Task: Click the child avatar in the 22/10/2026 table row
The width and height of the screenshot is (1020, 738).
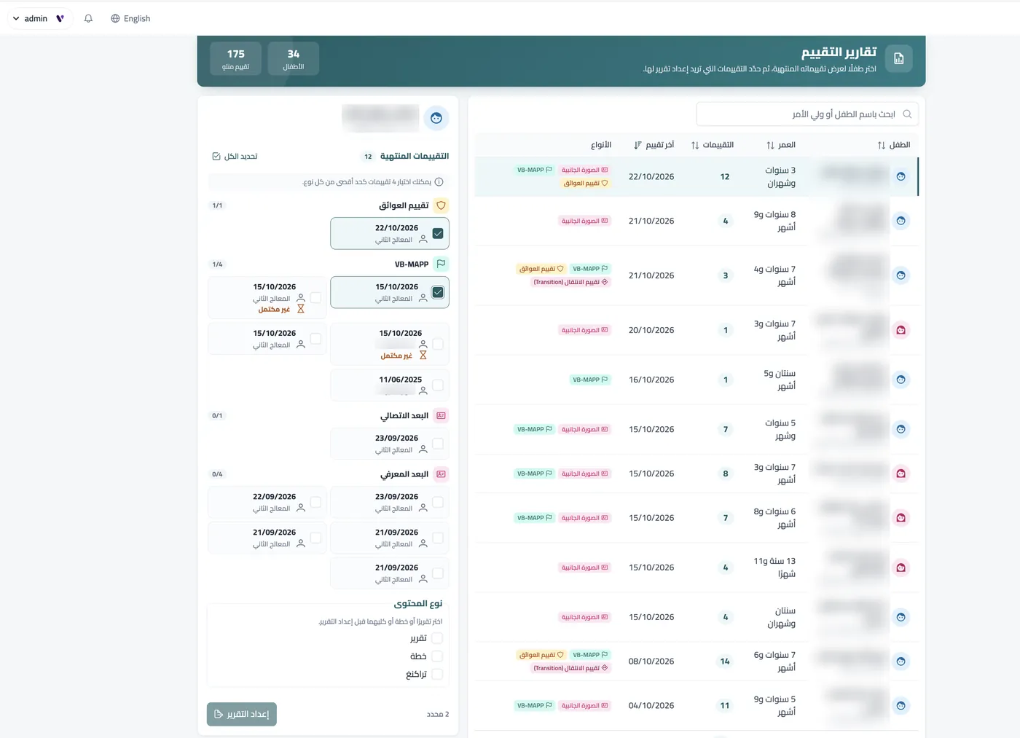Action: [x=901, y=177]
